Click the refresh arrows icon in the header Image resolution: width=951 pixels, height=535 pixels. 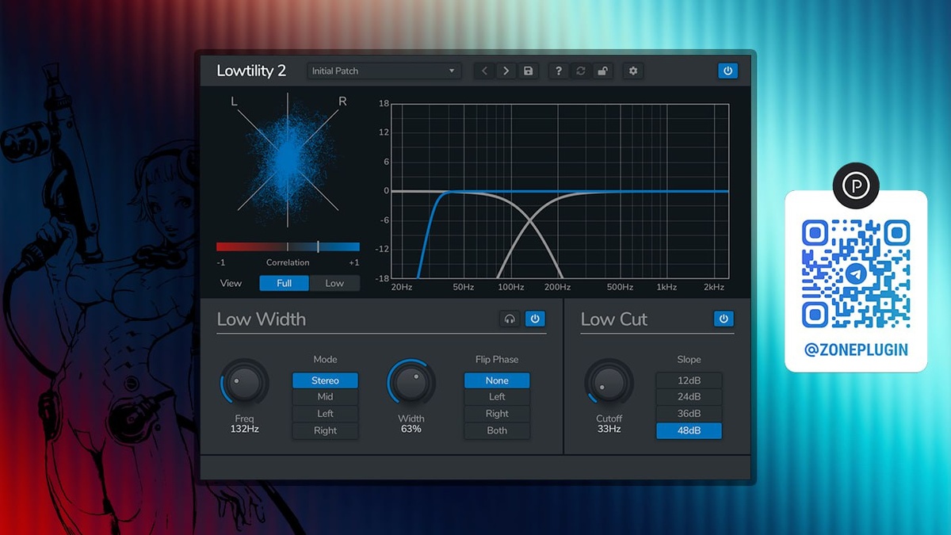(x=581, y=71)
